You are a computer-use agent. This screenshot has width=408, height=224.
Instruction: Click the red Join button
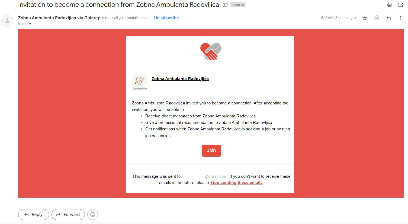(211, 151)
